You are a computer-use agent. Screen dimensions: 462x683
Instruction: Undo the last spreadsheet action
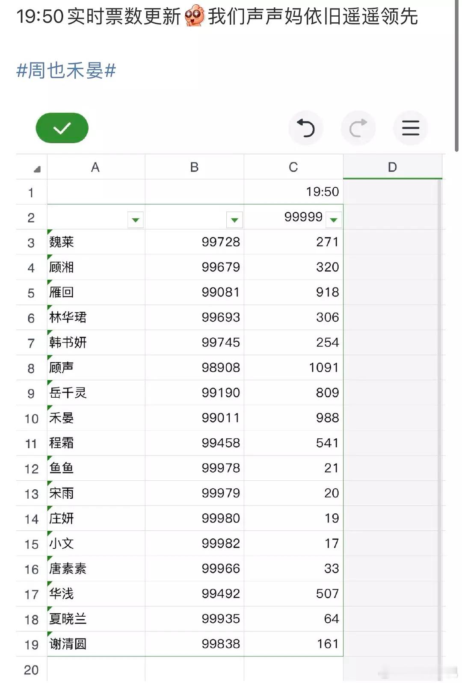(x=306, y=128)
